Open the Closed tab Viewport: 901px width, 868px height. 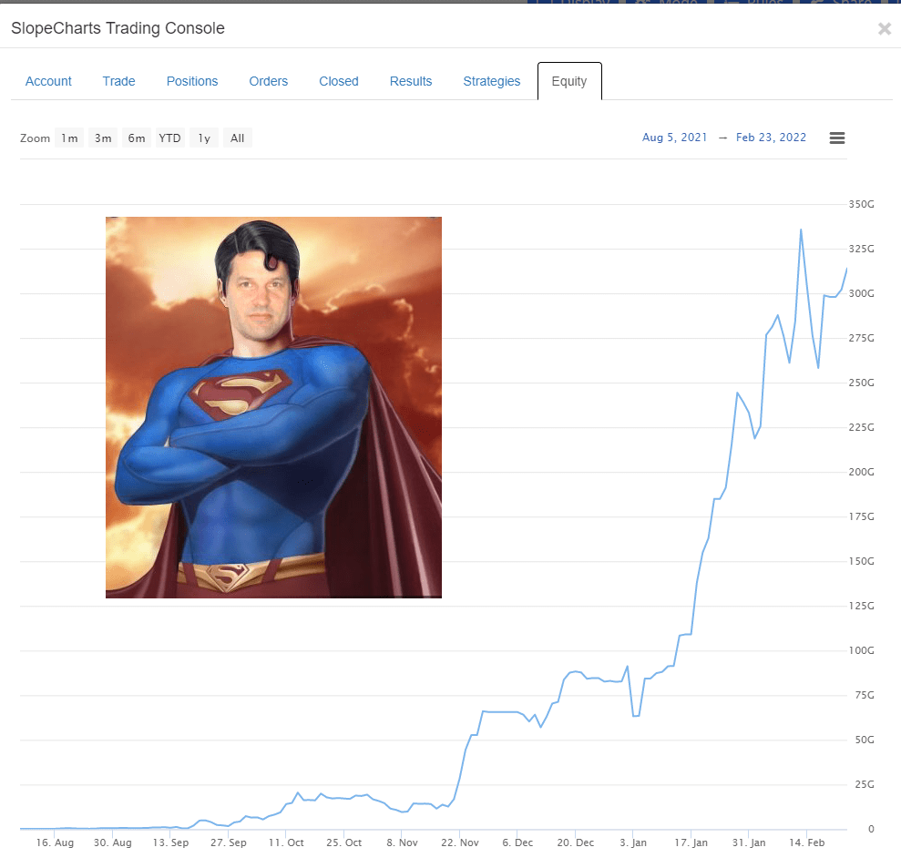pos(339,81)
